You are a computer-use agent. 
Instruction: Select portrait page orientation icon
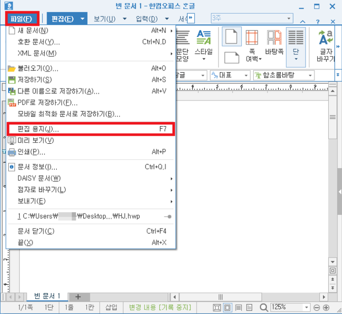click(232, 36)
